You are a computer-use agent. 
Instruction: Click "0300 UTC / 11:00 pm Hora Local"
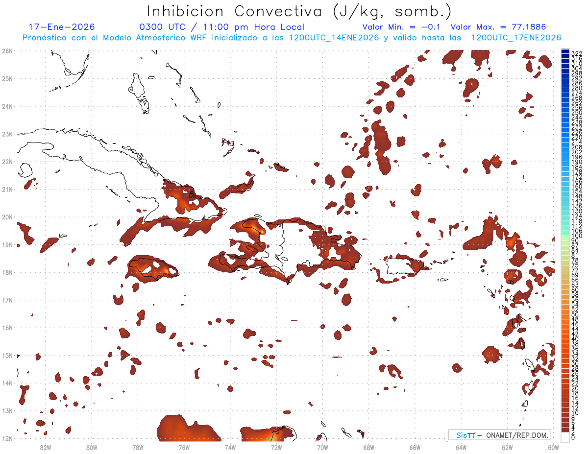coord(222,27)
